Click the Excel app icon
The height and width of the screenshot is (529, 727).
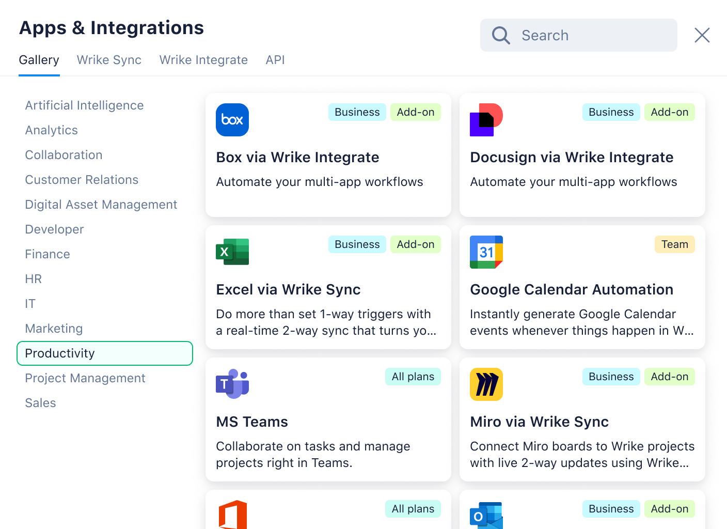232,252
